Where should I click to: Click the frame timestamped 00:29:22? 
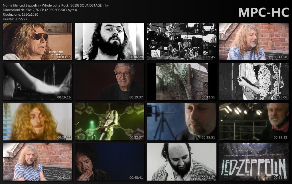point(37,122)
